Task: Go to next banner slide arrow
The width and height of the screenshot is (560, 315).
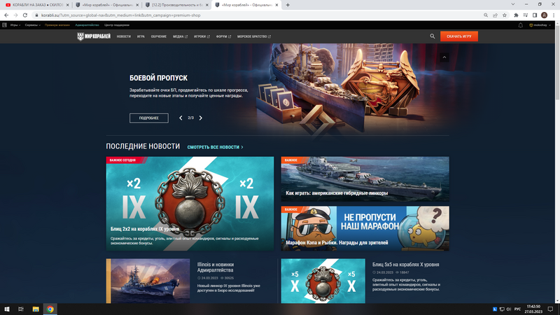Action: pyautogui.click(x=201, y=118)
